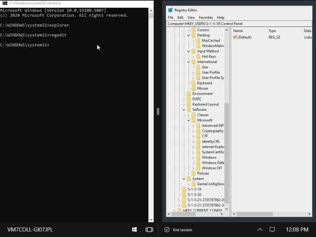316x237 pixels.
Task: Select the Cursors folder icon
Action: (194, 30)
